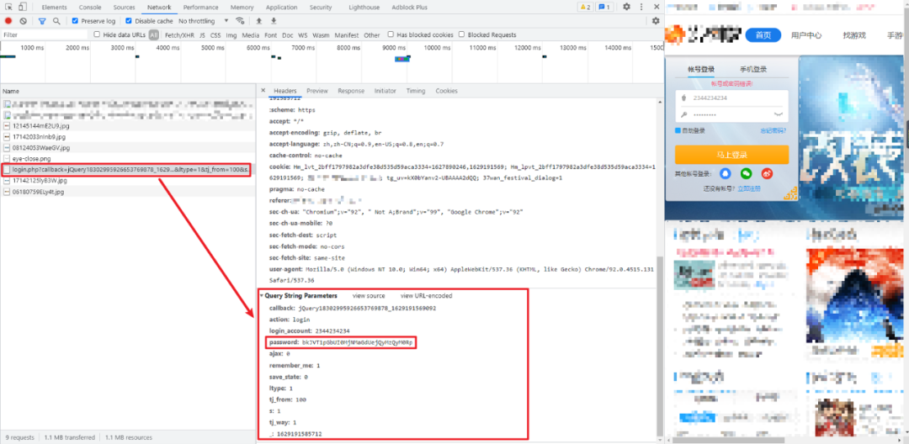Open DevTools three-dot customize menu

coord(641,7)
